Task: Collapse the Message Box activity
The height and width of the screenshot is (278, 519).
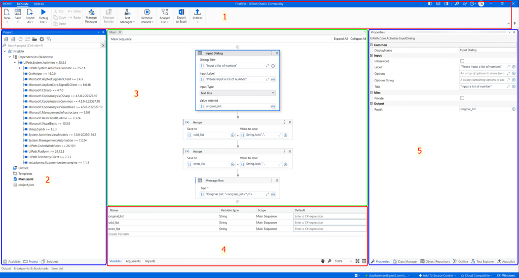Action: (x=277, y=180)
